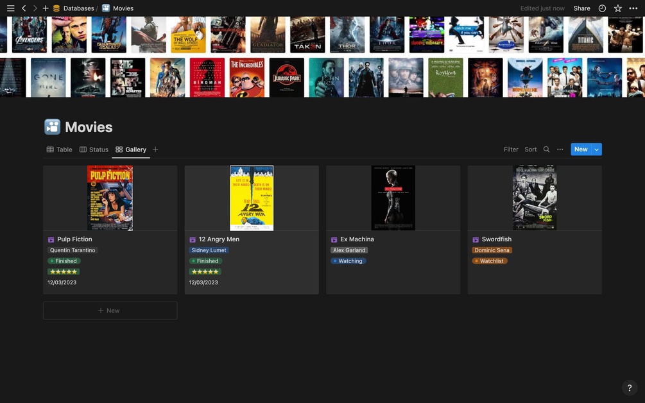Screen dimensions: 645x403
Task: Open the 12 Angry Men poster thumbnail
Action: click(x=252, y=198)
